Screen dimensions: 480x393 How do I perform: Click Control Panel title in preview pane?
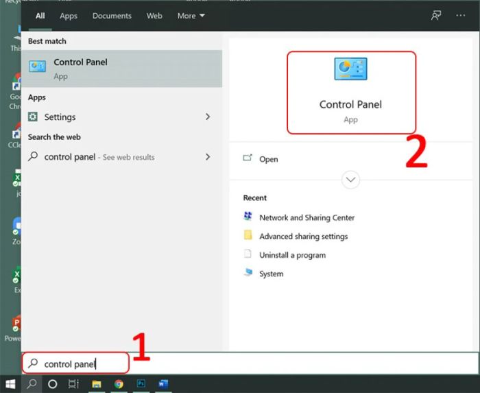350,104
